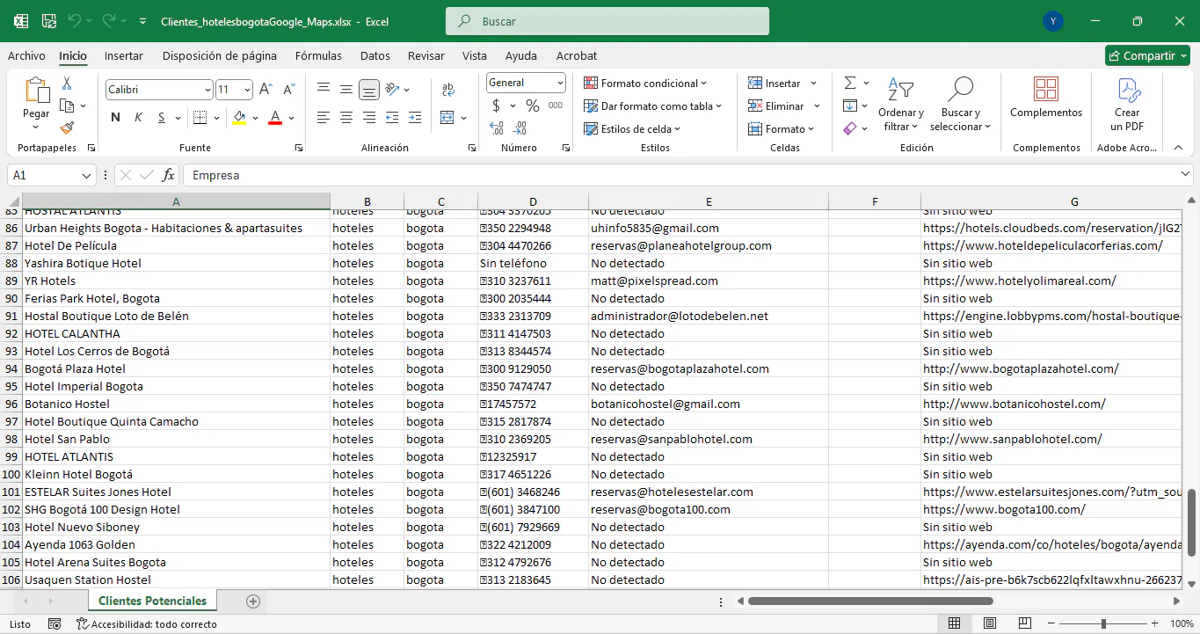Toggle italic formatting (K)
The width and height of the screenshot is (1200, 634).
point(139,118)
